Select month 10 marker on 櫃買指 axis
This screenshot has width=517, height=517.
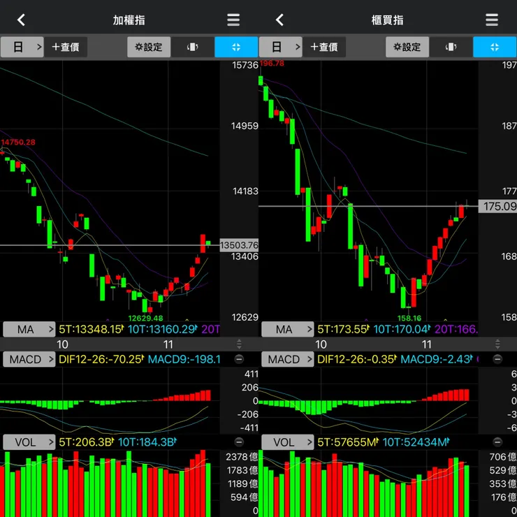click(321, 344)
